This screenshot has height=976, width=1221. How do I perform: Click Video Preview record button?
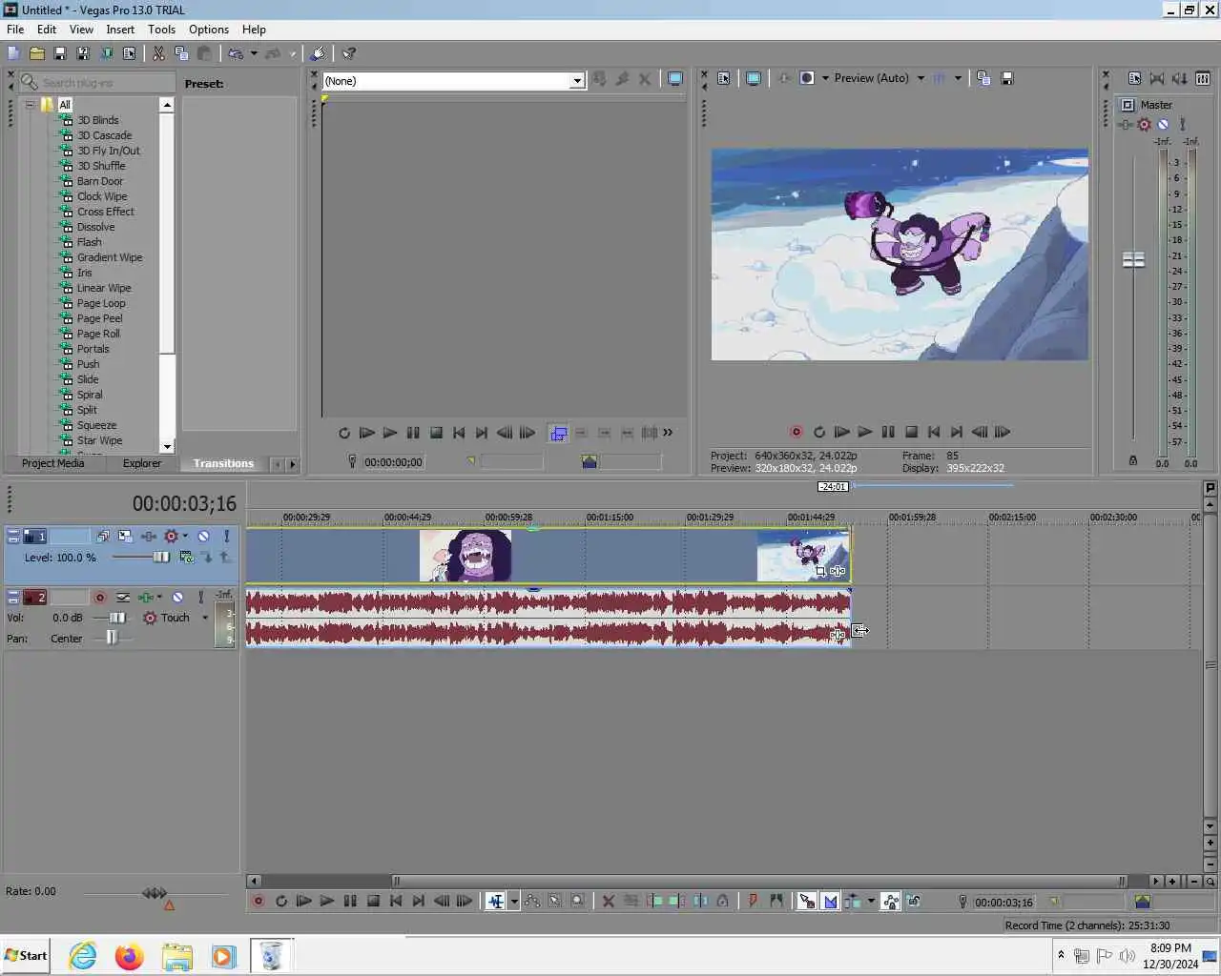(797, 432)
